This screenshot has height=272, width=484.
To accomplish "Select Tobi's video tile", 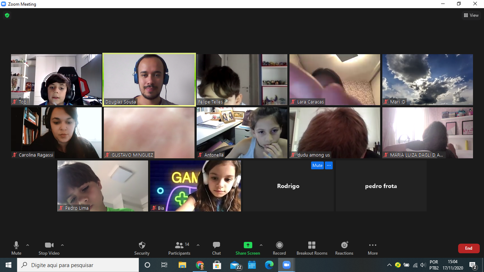I will point(56,80).
